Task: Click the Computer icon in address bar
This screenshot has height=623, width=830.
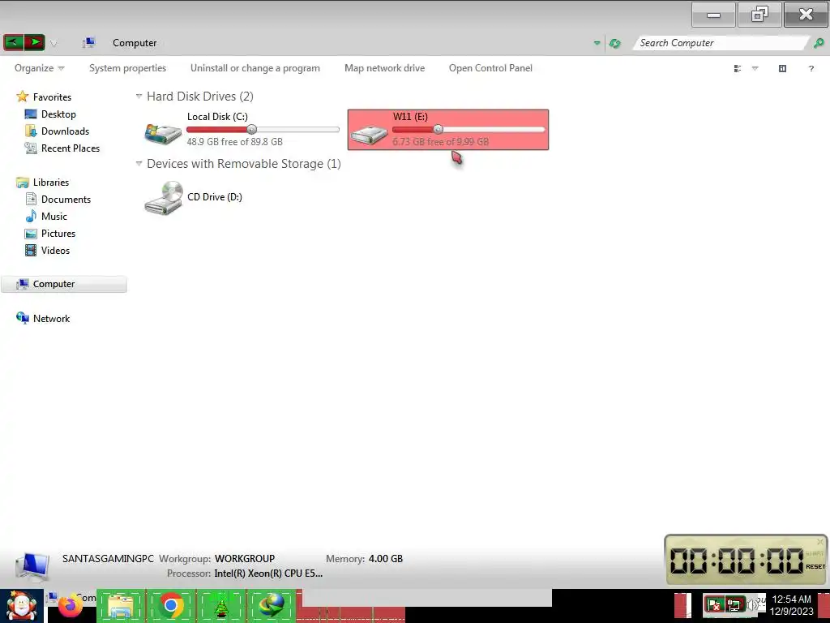Action: (x=89, y=43)
